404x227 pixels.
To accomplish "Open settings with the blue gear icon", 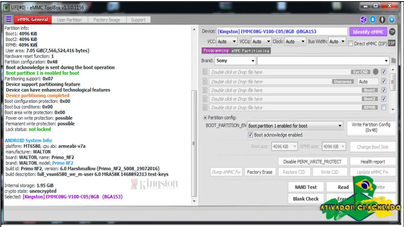I will (392, 20).
